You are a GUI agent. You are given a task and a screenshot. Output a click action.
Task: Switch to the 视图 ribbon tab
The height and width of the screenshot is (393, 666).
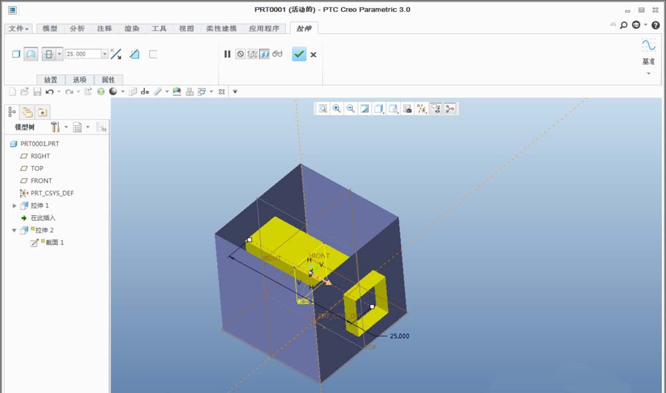coord(186,29)
